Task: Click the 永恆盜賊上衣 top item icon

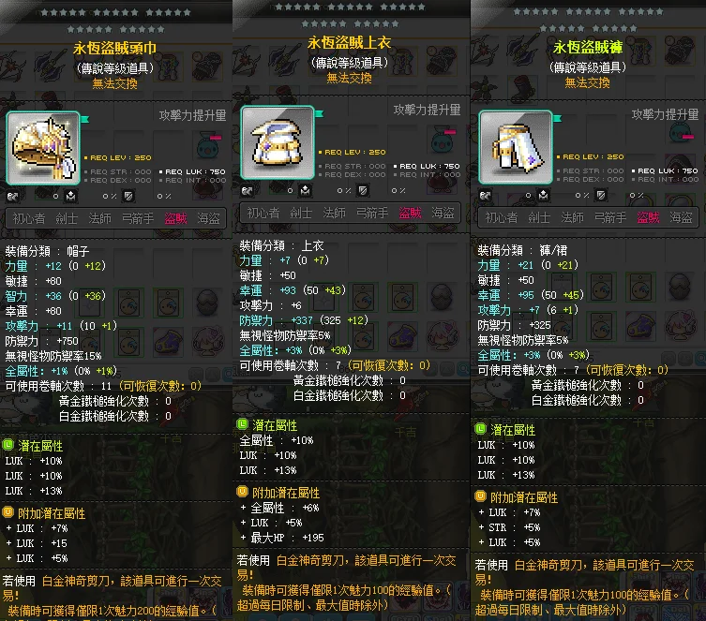Action: coord(278,142)
